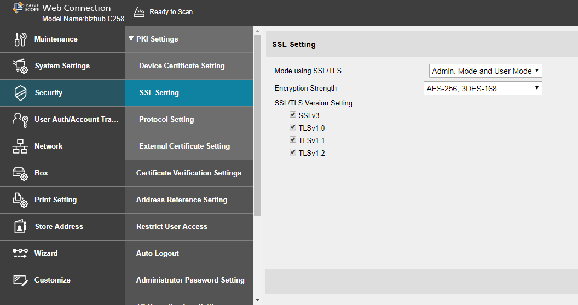Click the Security shield icon
This screenshot has width=578, height=305.
[20, 93]
